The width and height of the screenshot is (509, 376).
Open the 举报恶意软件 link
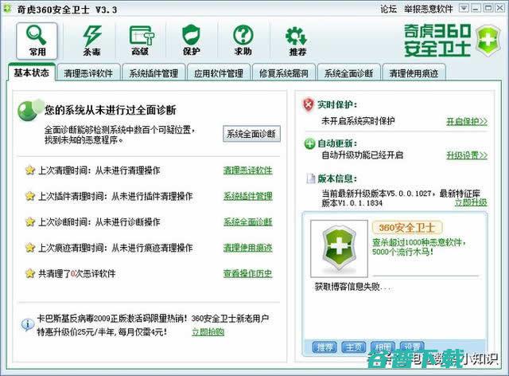tap(428, 9)
